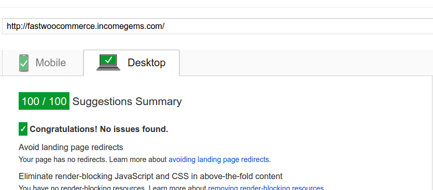Image resolution: width=433 pixels, height=190 pixels.
Task: Focus the URL field containing fastwoocommerce.incomegems.com
Action: (218, 26)
